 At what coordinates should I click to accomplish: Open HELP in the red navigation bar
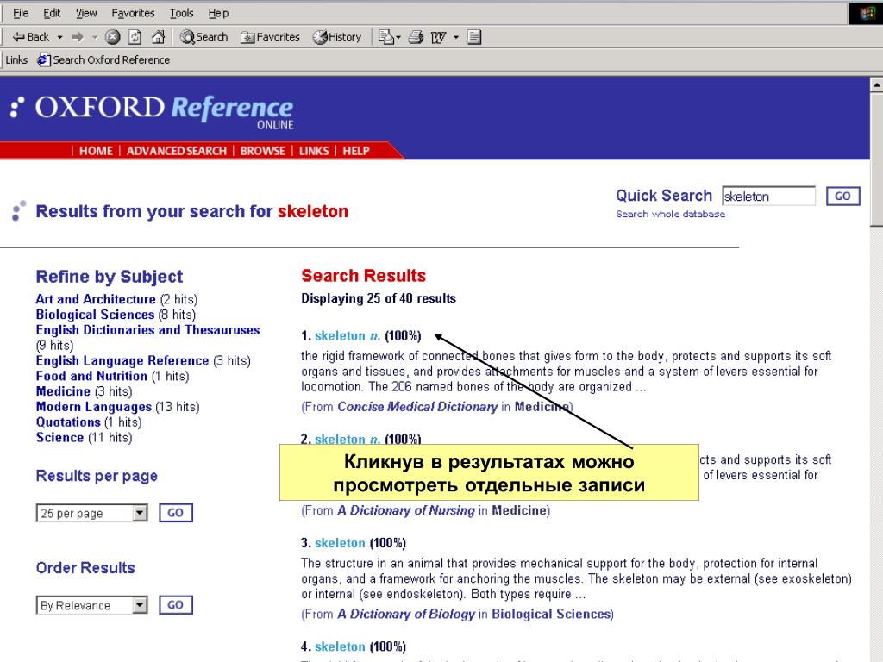click(356, 151)
